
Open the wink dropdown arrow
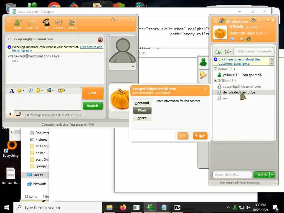pos(42,90)
